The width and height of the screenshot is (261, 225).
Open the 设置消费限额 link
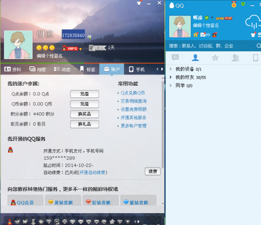point(134,109)
